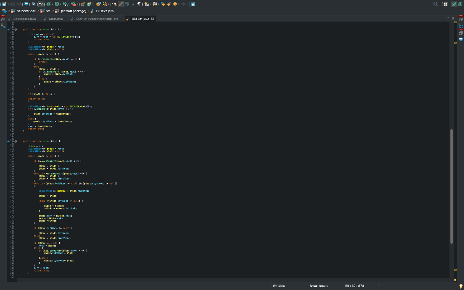Click the Smart Insert status entry
The width and height of the screenshot is (464, 290).
319,286
